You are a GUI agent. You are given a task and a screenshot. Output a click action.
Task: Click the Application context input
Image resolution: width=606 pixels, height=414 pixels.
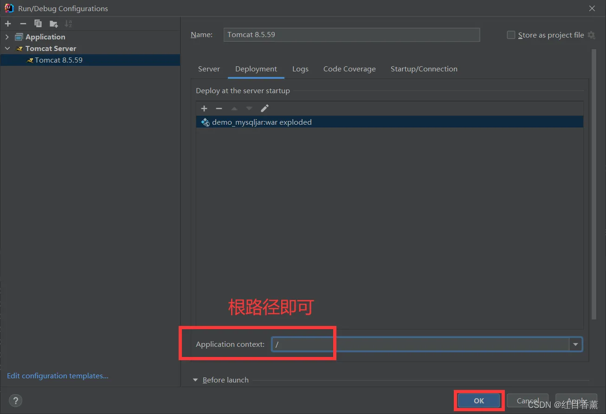(421, 344)
